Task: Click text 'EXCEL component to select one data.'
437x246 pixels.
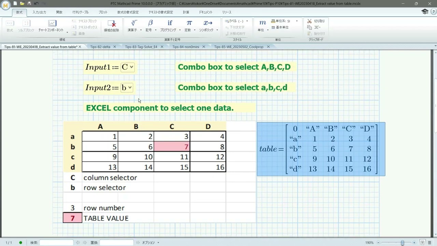Action: coord(160,108)
